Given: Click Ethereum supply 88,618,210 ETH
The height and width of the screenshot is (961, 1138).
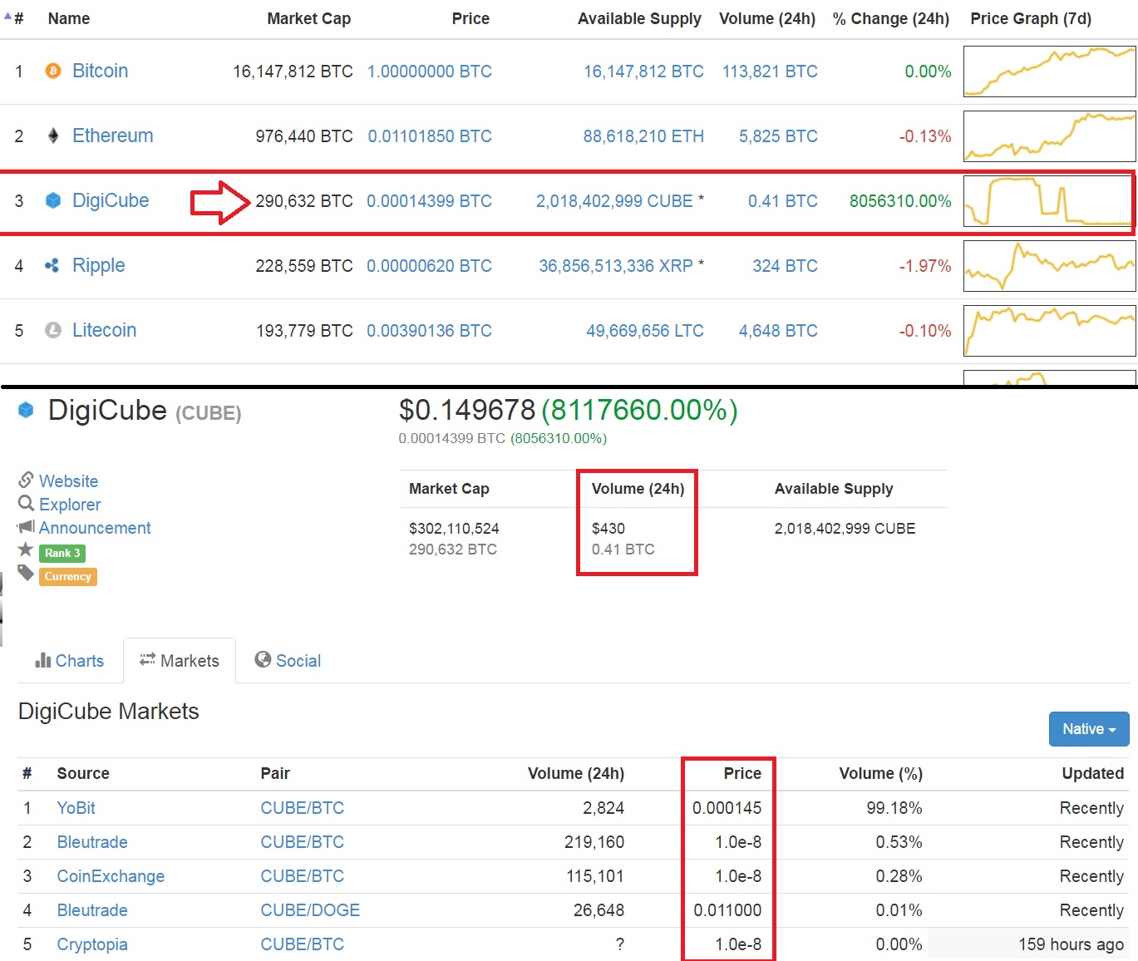Looking at the screenshot, I should (x=643, y=136).
